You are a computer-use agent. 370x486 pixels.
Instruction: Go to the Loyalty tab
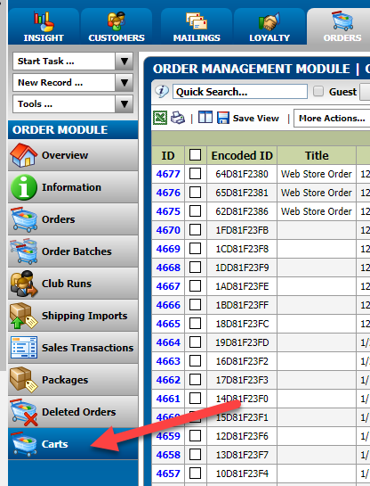(269, 27)
